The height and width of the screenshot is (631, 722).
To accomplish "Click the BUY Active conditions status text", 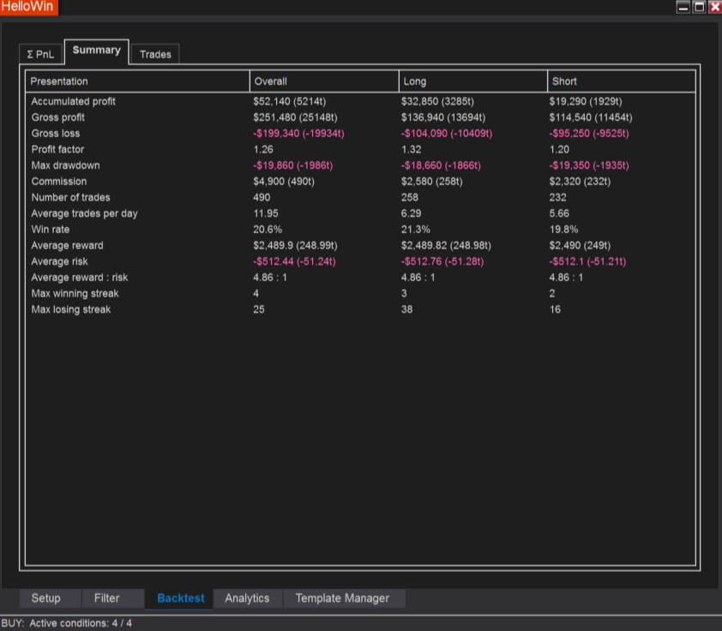I will (x=67, y=623).
